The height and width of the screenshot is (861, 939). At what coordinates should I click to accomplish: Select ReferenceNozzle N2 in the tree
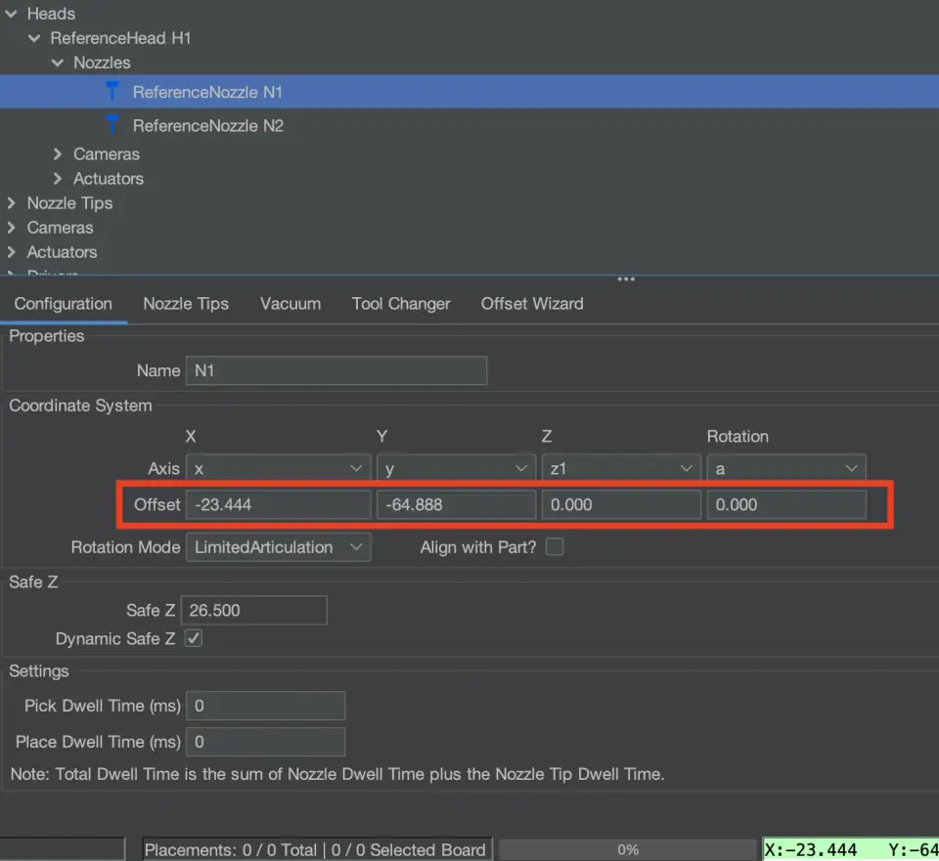207,125
